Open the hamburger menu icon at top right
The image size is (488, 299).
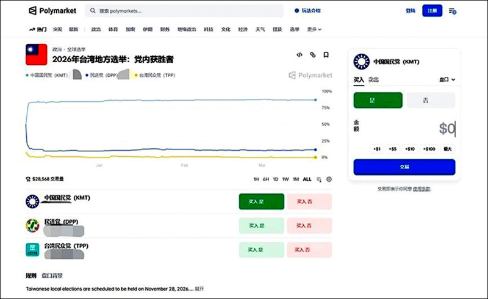[452, 11]
